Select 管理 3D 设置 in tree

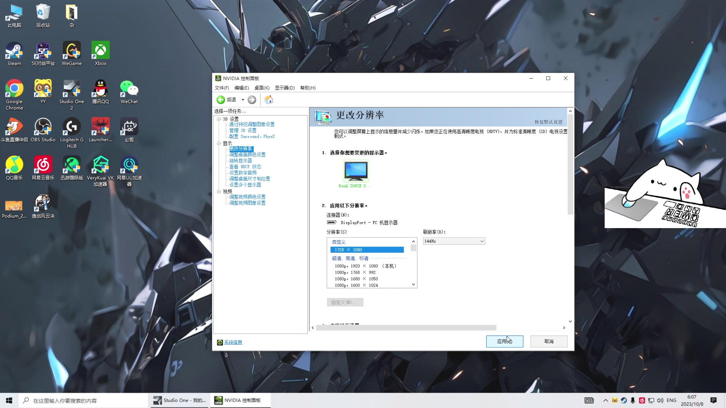(x=243, y=130)
